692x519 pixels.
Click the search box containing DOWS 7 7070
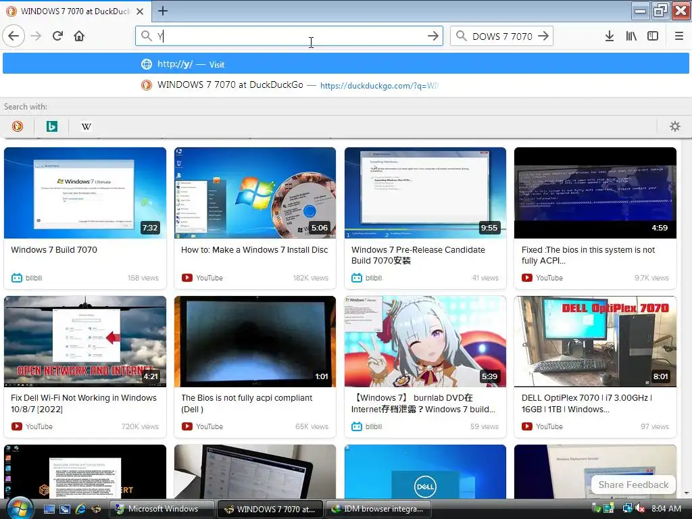click(x=501, y=36)
